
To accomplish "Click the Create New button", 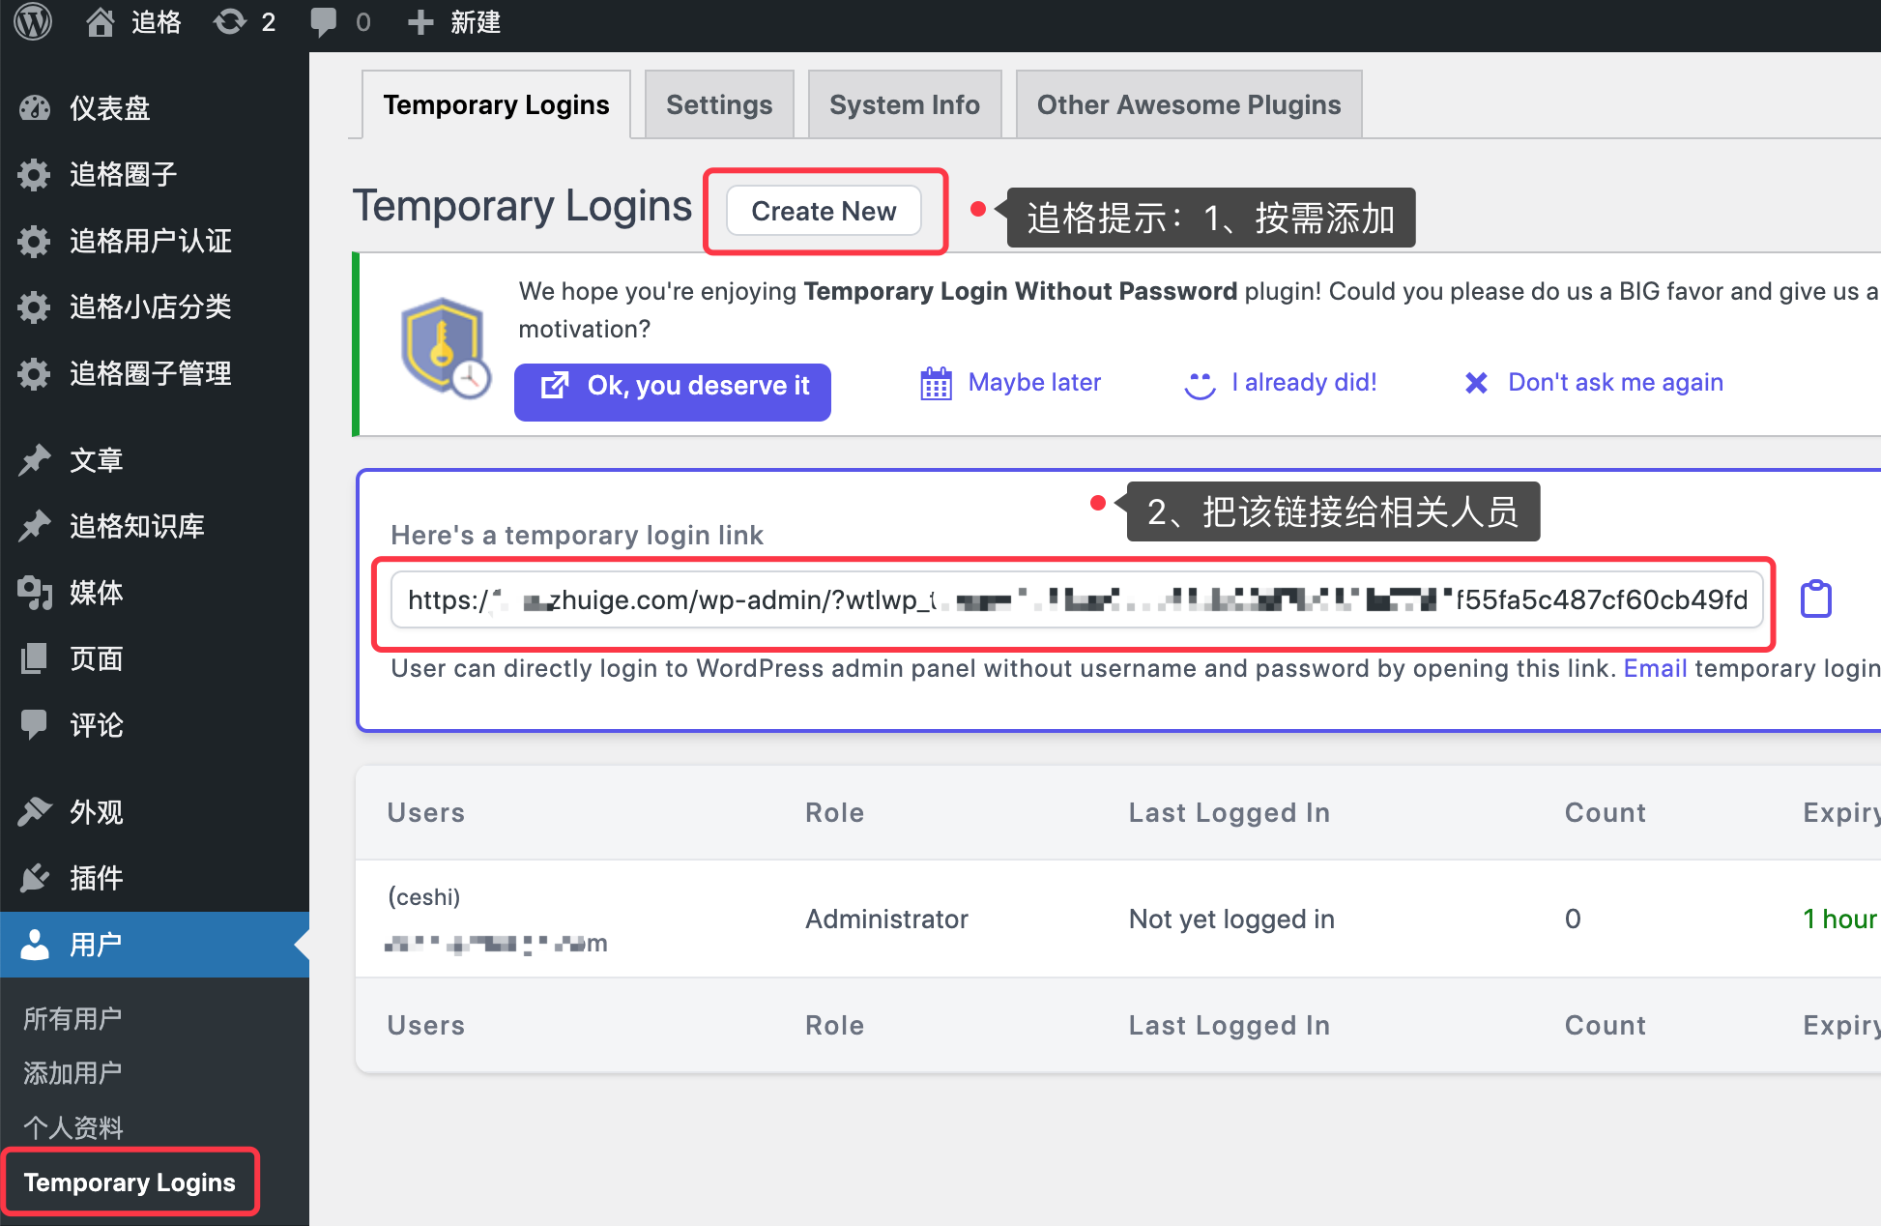I will 824,211.
